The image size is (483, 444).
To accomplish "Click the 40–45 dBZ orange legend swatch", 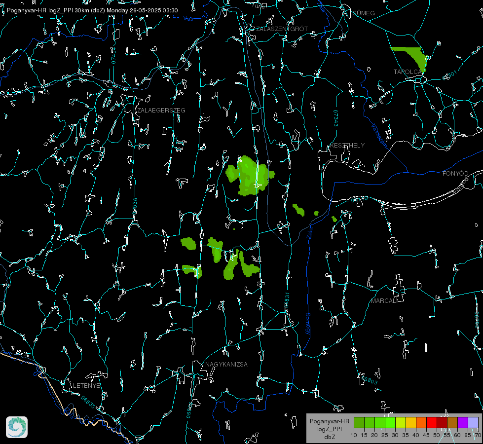I will pos(421,422).
